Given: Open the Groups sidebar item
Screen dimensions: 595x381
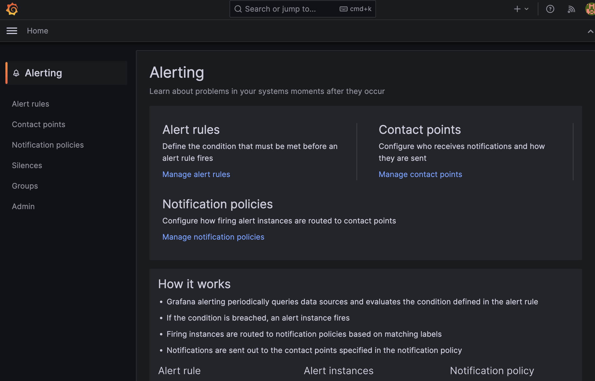Looking at the screenshot, I should pos(25,186).
